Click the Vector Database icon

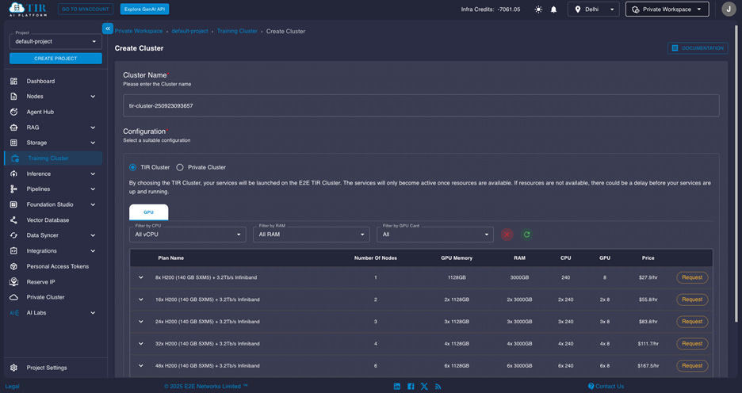(x=13, y=220)
